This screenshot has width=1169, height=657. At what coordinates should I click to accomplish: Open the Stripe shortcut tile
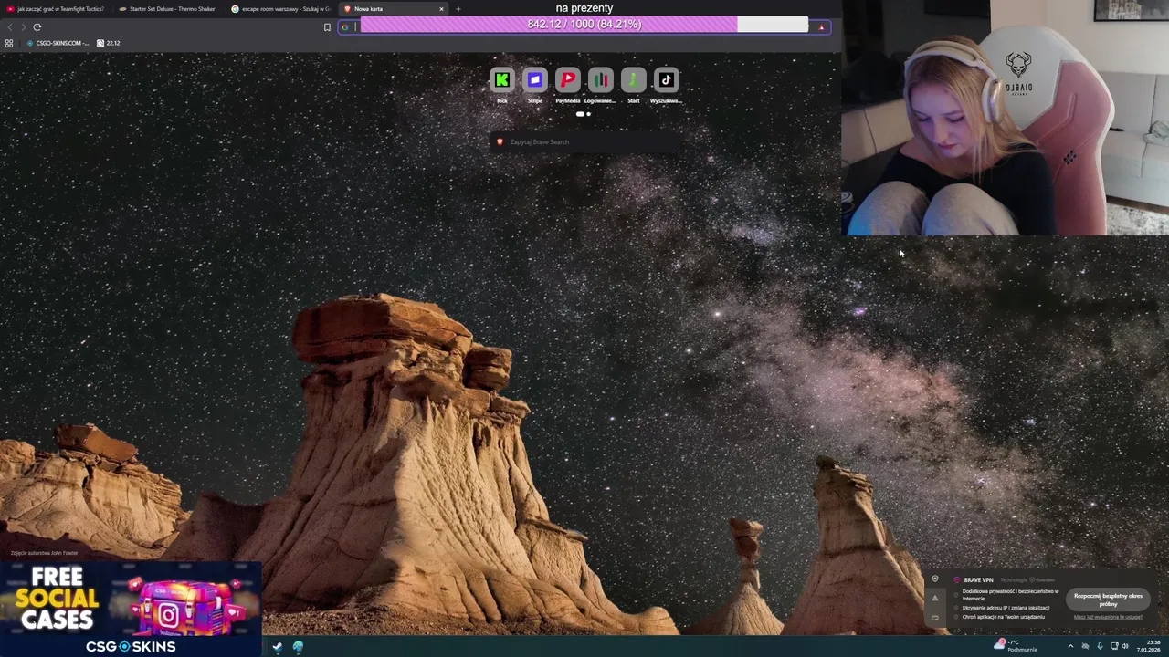(x=534, y=80)
